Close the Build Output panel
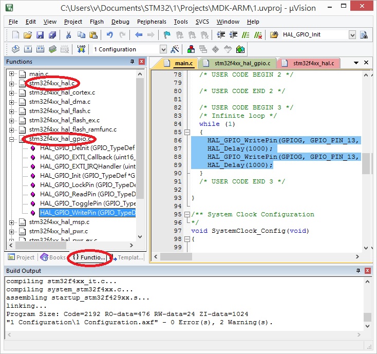This screenshot has width=377, height=354. coord(367,271)
